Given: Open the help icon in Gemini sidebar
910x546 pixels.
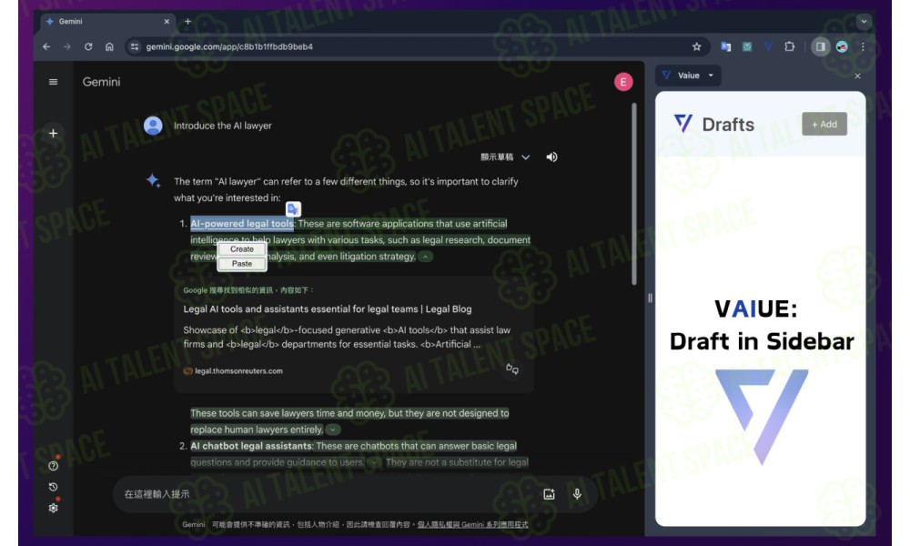Looking at the screenshot, I should [x=54, y=466].
